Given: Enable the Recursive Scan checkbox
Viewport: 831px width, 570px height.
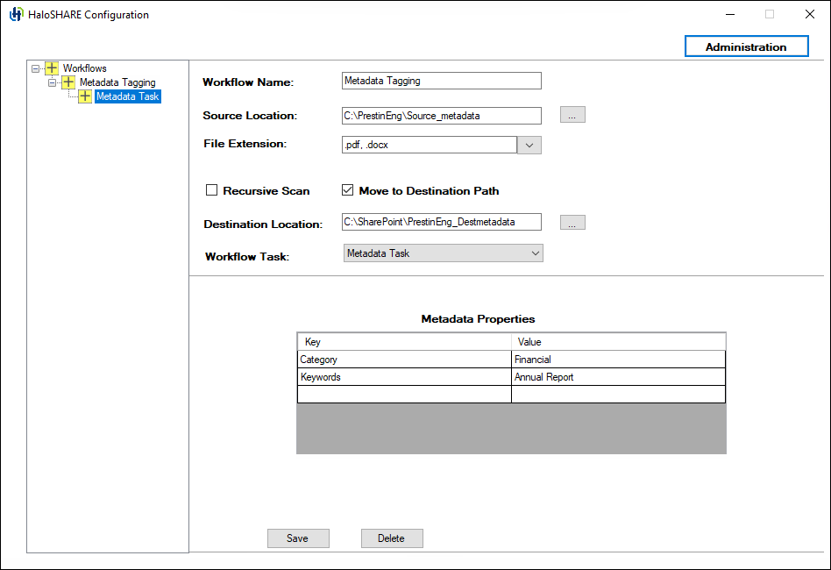Looking at the screenshot, I should pos(211,189).
